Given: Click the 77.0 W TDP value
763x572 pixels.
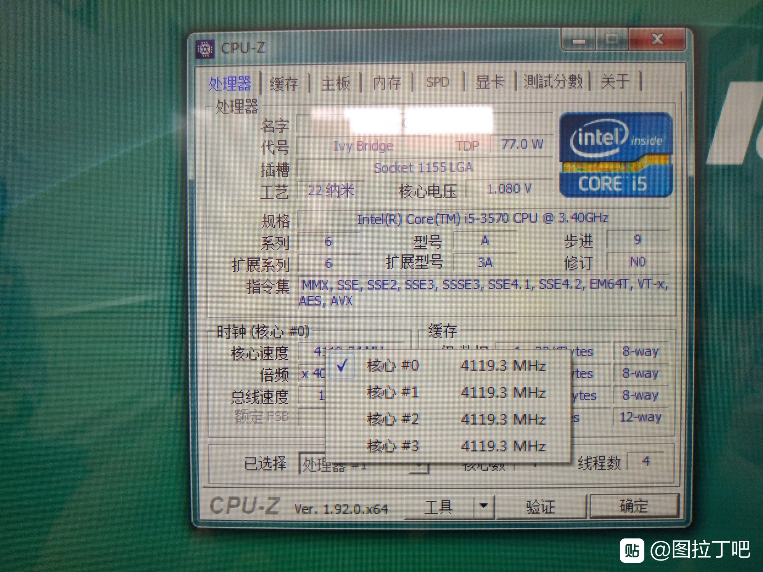Looking at the screenshot, I should pyautogui.click(x=522, y=144).
